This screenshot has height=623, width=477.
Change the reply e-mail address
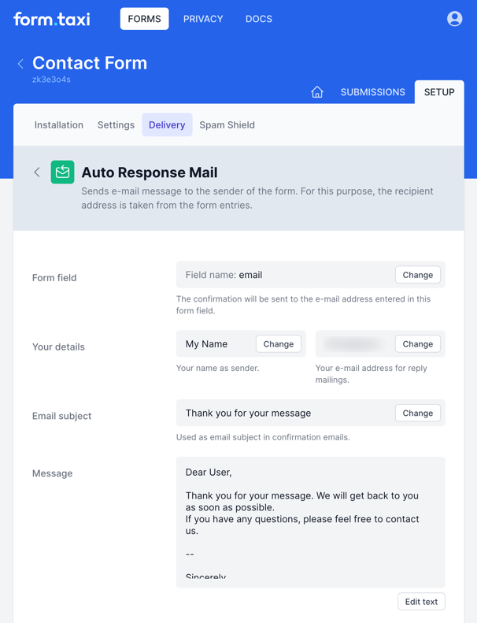[417, 344]
